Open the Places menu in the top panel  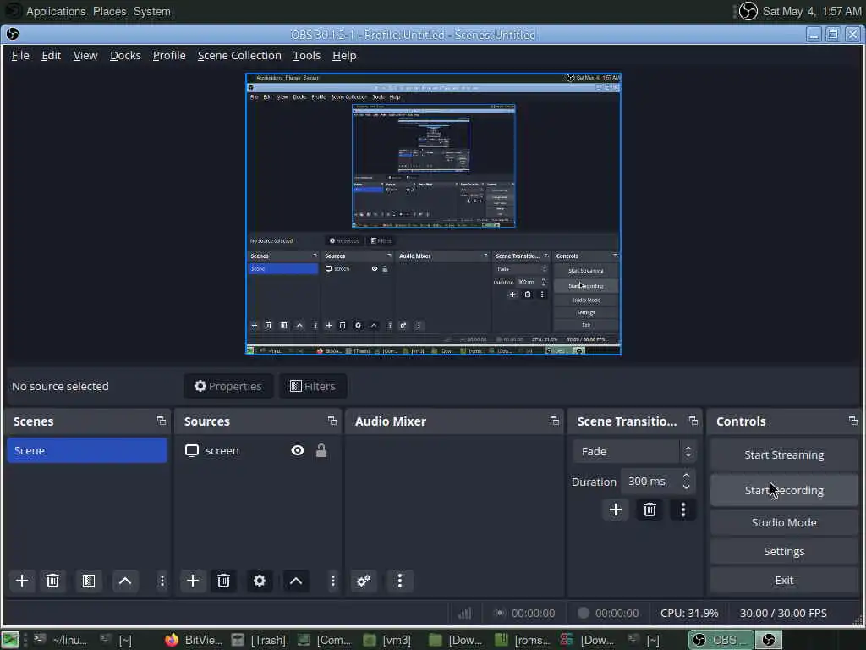109,11
